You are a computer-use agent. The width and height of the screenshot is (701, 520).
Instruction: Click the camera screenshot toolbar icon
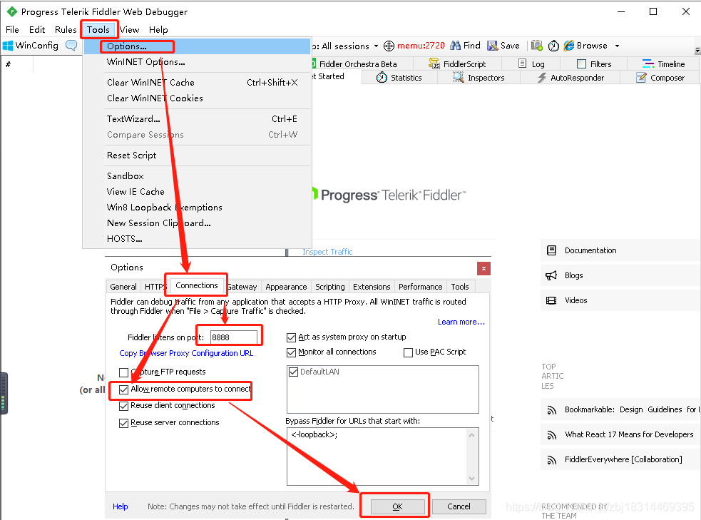coord(536,46)
